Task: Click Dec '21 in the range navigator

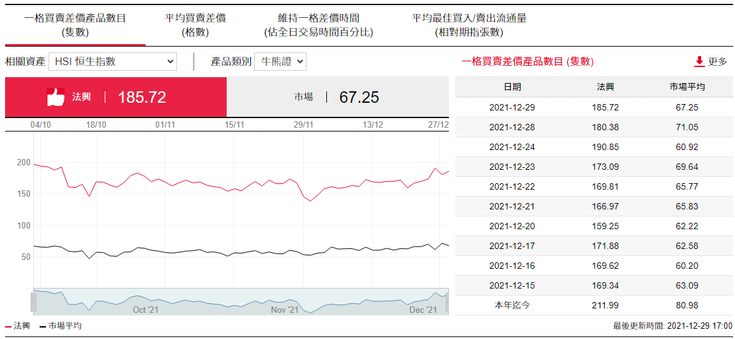Action: point(422,310)
